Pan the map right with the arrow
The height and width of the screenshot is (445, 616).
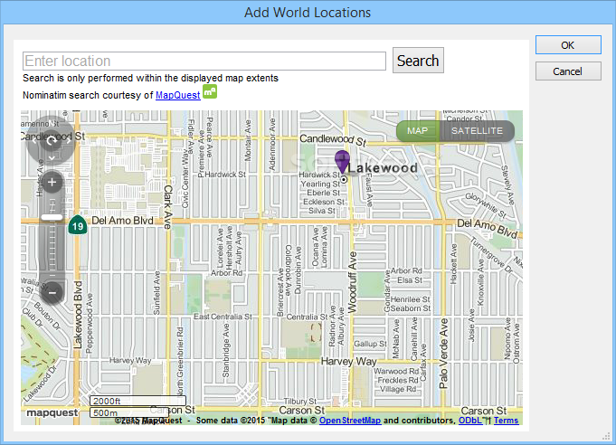(x=69, y=140)
